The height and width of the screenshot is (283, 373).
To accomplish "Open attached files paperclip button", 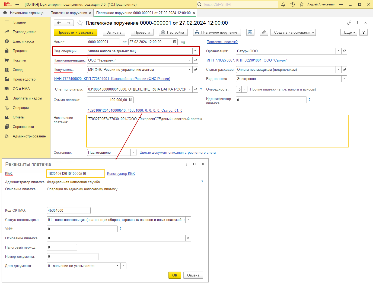I will [x=264, y=32].
